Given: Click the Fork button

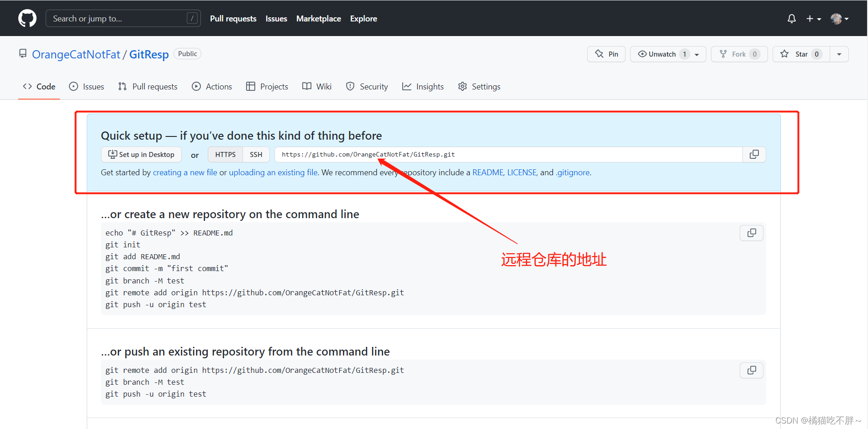Looking at the screenshot, I should [739, 54].
